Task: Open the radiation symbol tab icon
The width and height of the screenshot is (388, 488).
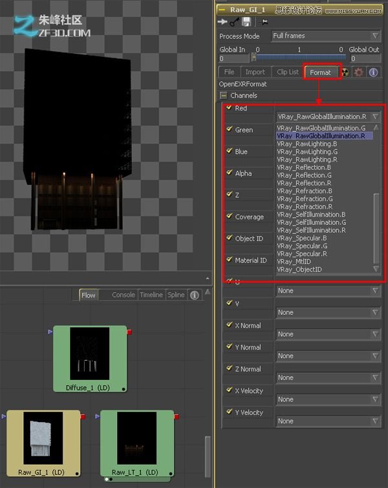Action: point(345,72)
